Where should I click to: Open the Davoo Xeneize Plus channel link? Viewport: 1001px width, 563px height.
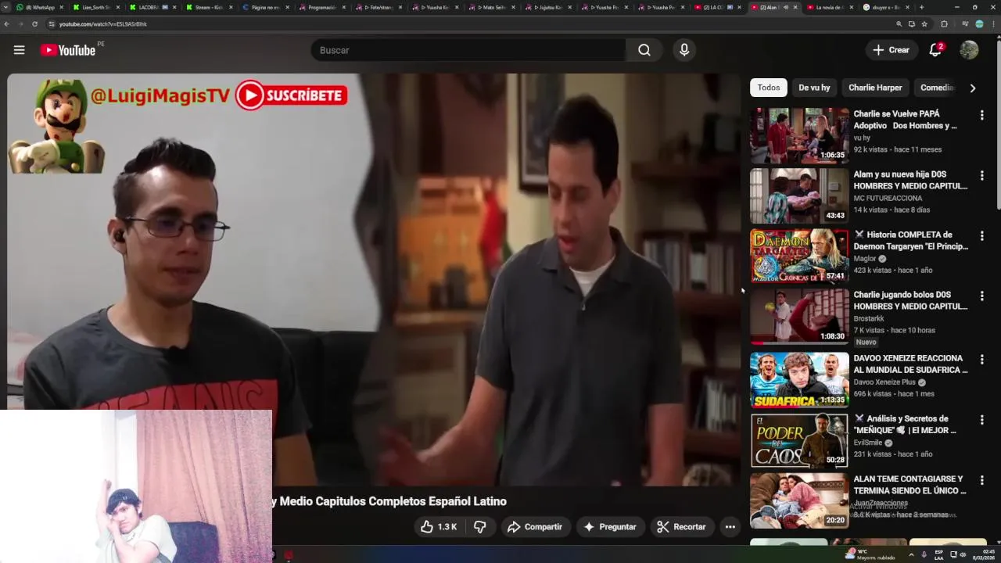pyautogui.click(x=884, y=382)
